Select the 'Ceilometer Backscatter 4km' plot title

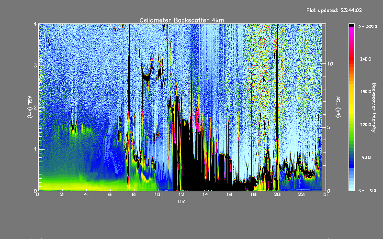click(x=181, y=20)
